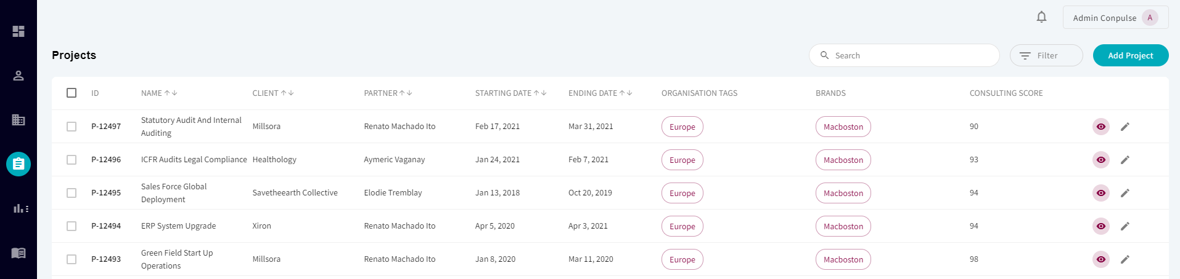Focus the Search input field
This screenshot has height=279, width=1180.
[x=904, y=55]
